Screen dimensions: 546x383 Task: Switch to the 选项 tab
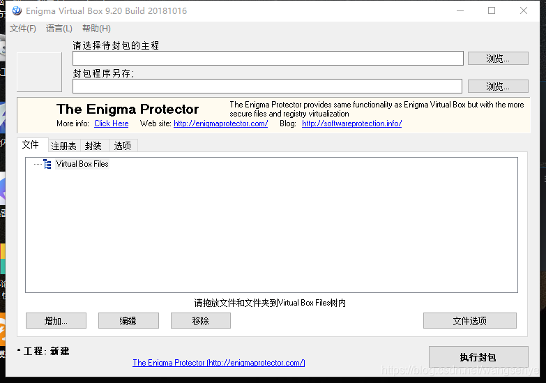(x=123, y=146)
